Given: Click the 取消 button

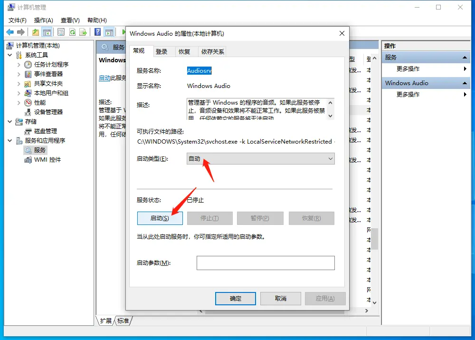Looking at the screenshot, I should [281, 299].
